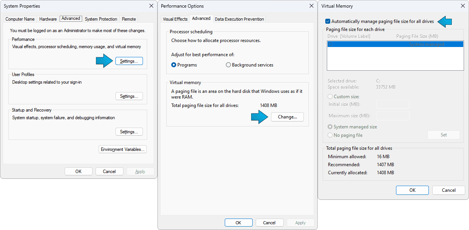Viewport: 469px width, 230px height.
Task: Click the Environment Variables button
Action: 123,149
